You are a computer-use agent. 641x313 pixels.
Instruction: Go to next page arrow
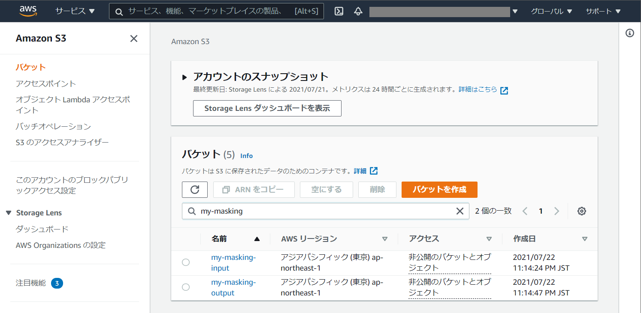click(x=556, y=211)
